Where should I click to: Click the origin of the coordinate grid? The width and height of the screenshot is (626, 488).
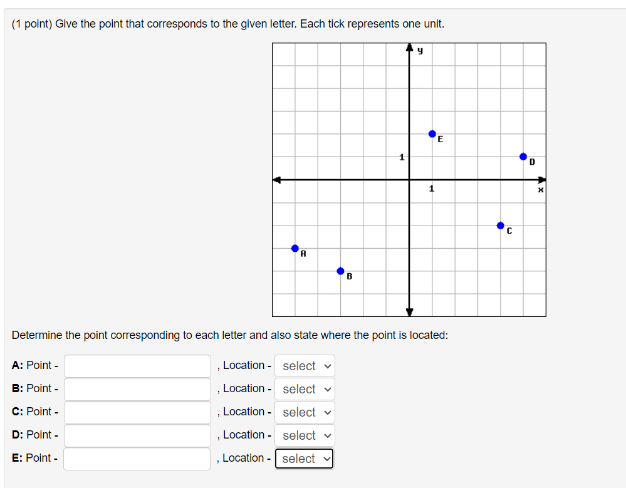(x=409, y=179)
